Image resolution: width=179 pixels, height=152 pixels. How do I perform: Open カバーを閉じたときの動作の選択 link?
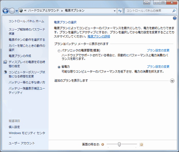(27, 48)
